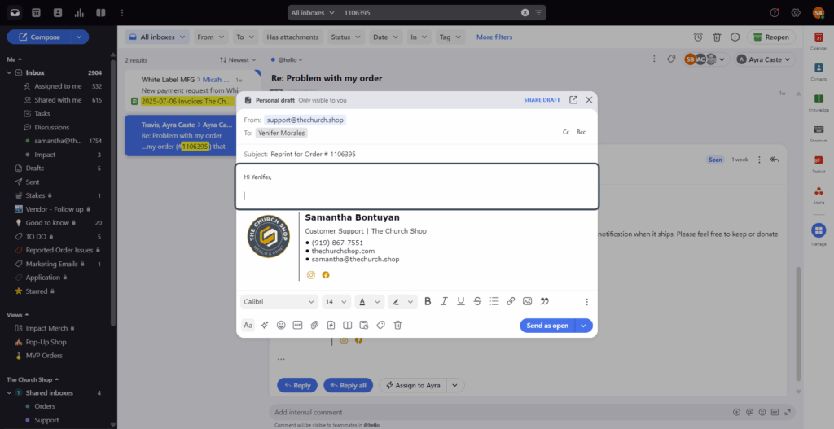Insert a GIF into the draft
The height and width of the screenshot is (429, 834).
(x=297, y=325)
